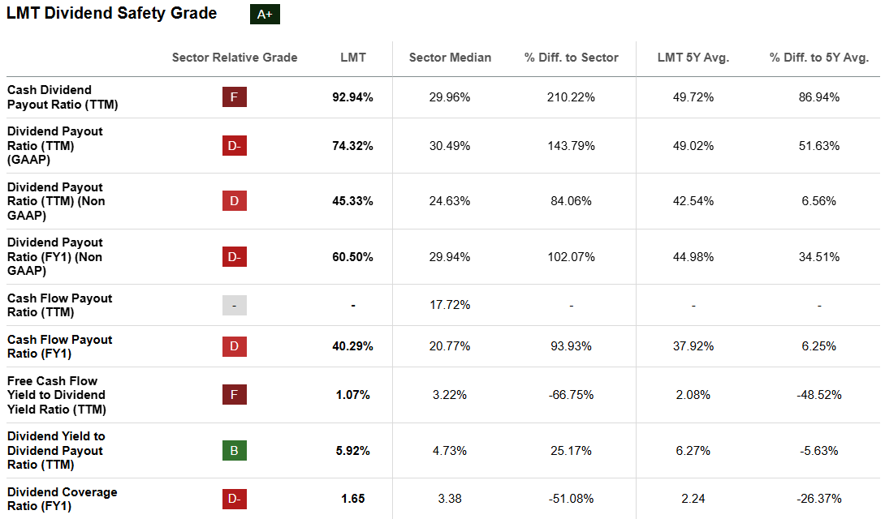This screenshot has width=885, height=519.
Task: Click the LMT column header
Action: pos(353,58)
